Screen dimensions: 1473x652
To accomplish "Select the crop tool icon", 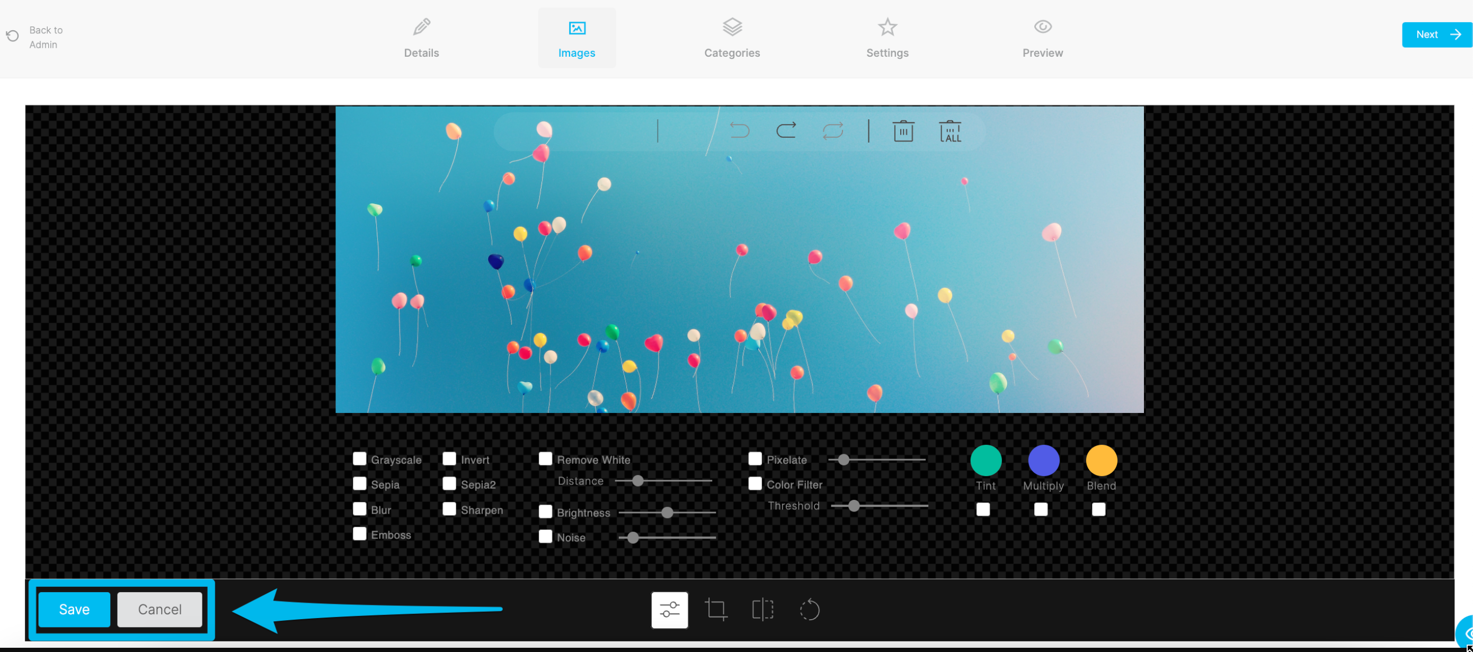I will [x=716, y=610].
